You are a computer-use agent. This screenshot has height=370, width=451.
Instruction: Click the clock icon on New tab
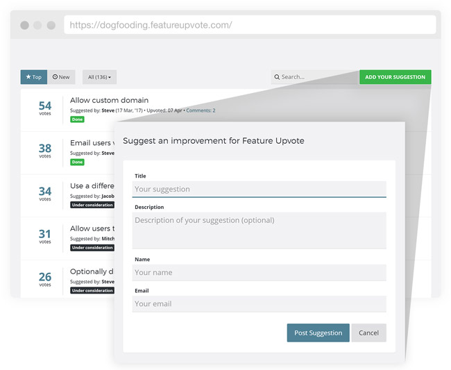pyautogui.click(x=55, y=77)
